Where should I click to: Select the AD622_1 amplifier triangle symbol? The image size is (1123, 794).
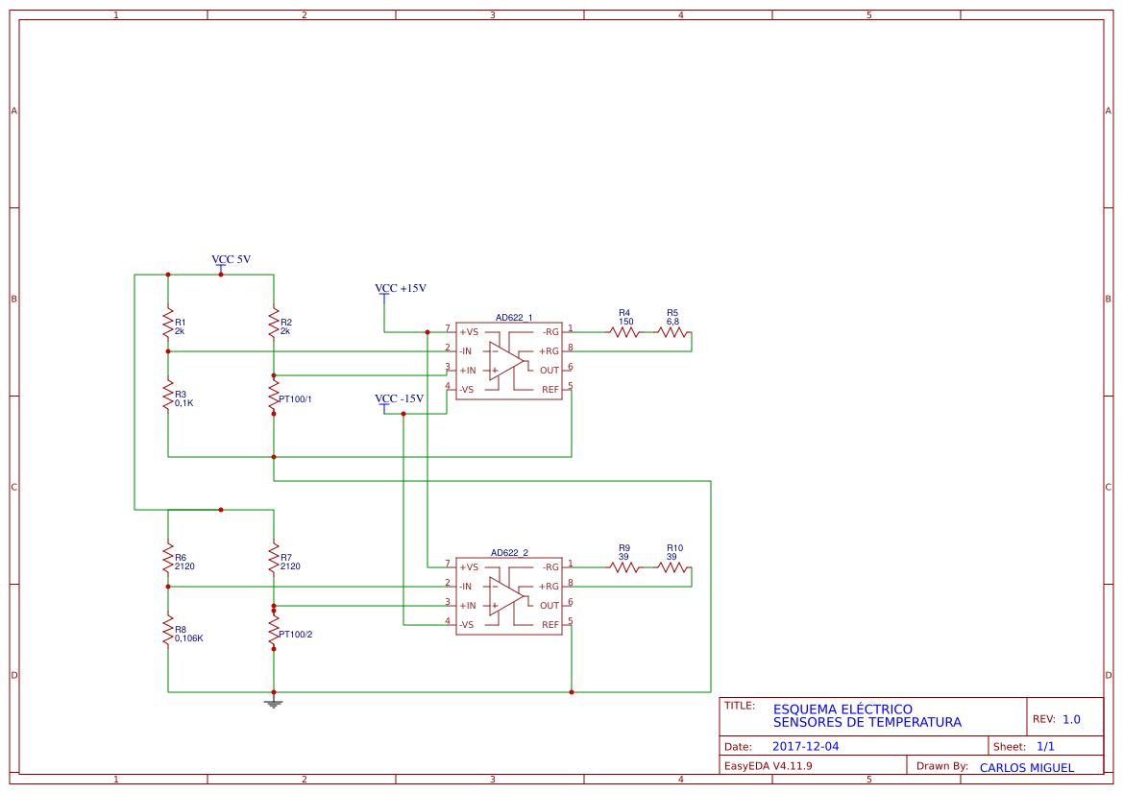pyautogui.click(x=506, y=361)
